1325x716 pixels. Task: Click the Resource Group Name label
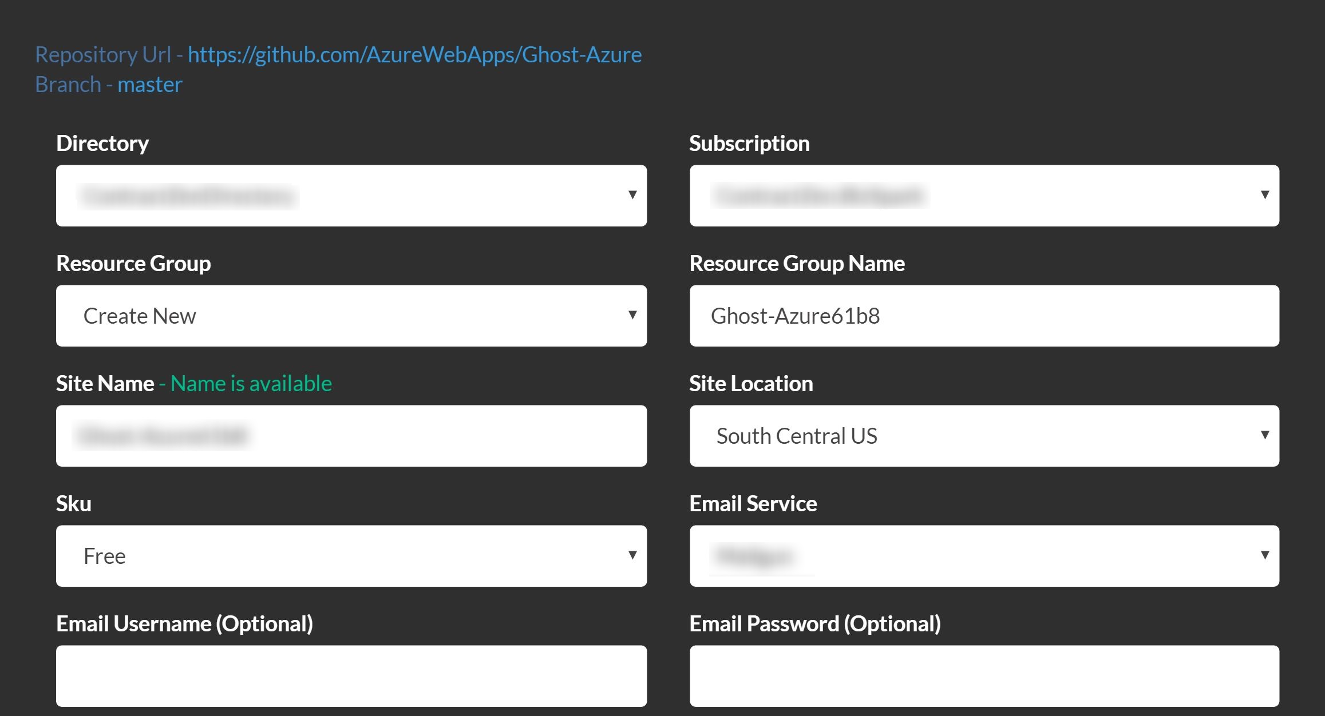click(797, 264)
